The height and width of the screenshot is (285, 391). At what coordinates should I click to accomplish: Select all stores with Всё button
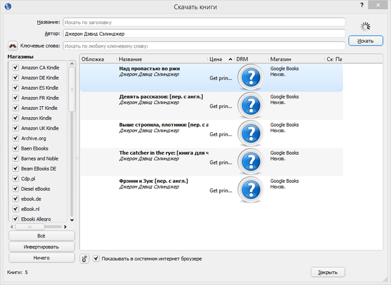(x=42, y=236)
